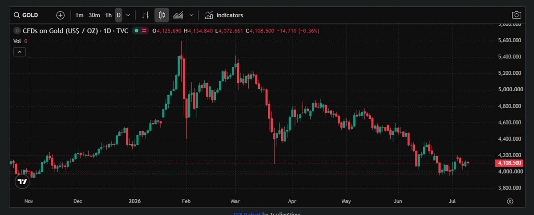Screen dimensions: 534x215
Task: Click the Jul time axis label
Action: click(452, 201)
